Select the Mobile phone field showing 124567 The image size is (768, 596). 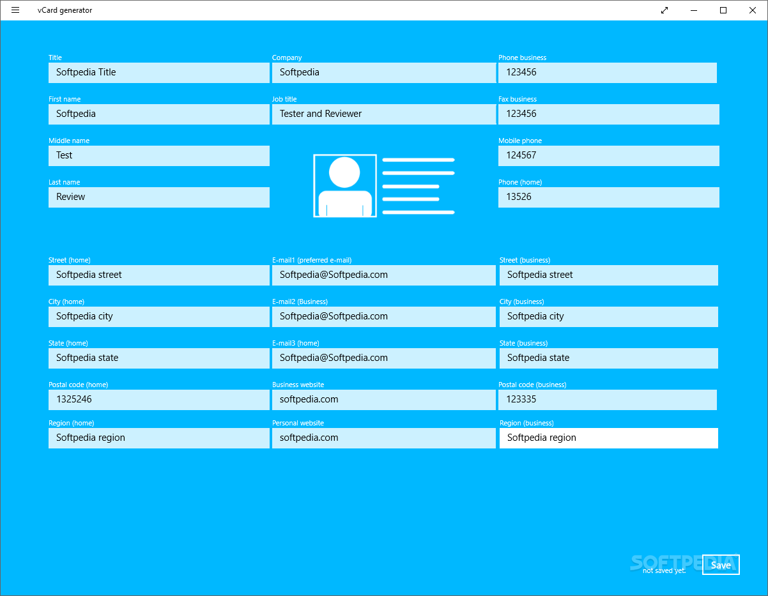coord(609,156)
